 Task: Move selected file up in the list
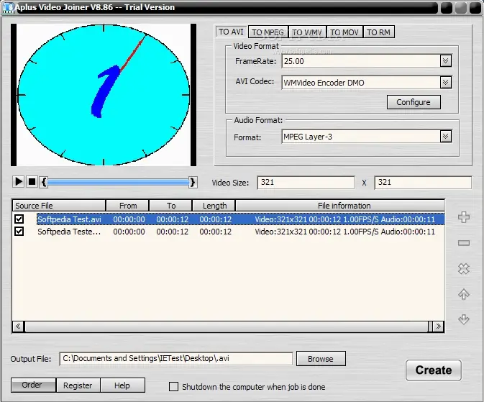(x=464, y=294)
